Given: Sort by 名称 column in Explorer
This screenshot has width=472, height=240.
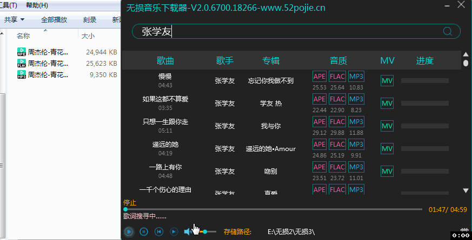Looking at the screenshot, I should 23,36.
